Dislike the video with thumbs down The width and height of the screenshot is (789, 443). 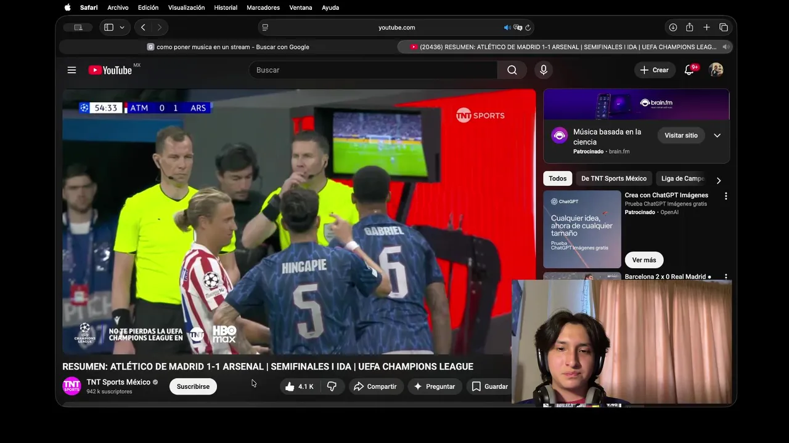click(x=332, y=386)
